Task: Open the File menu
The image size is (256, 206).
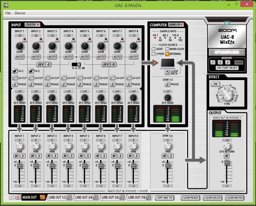Action: tap(8, 13)
